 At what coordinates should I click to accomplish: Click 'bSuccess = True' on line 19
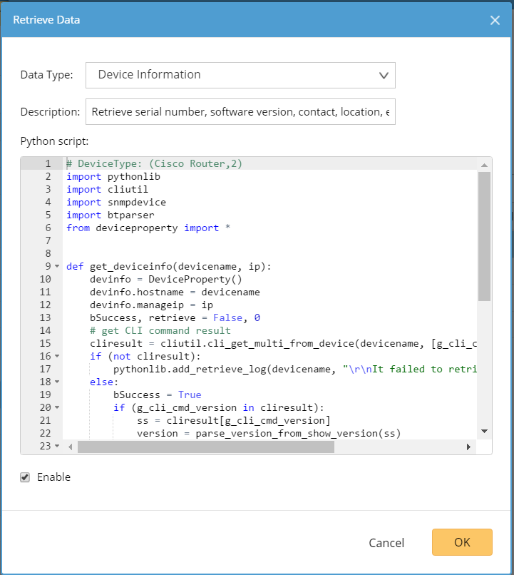click(x=157, y=395)
